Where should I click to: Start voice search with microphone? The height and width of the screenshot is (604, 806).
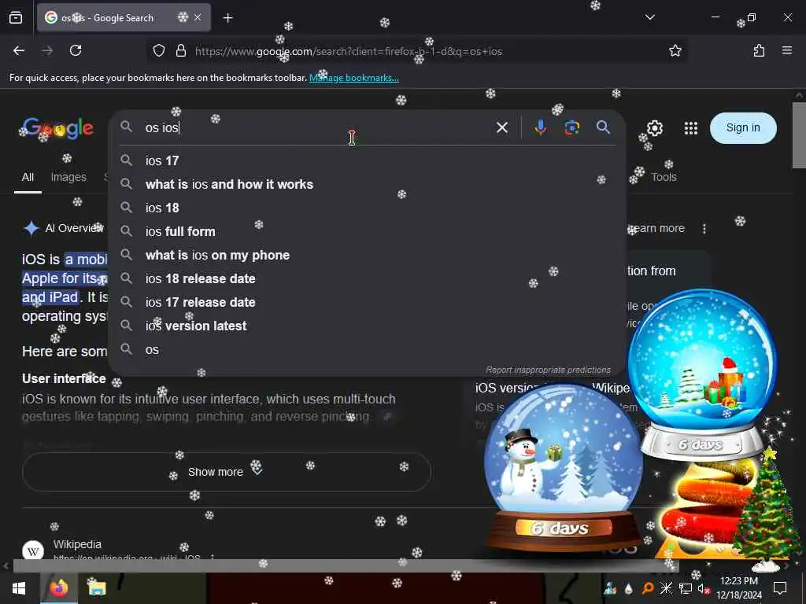click(x=540, y=127)
